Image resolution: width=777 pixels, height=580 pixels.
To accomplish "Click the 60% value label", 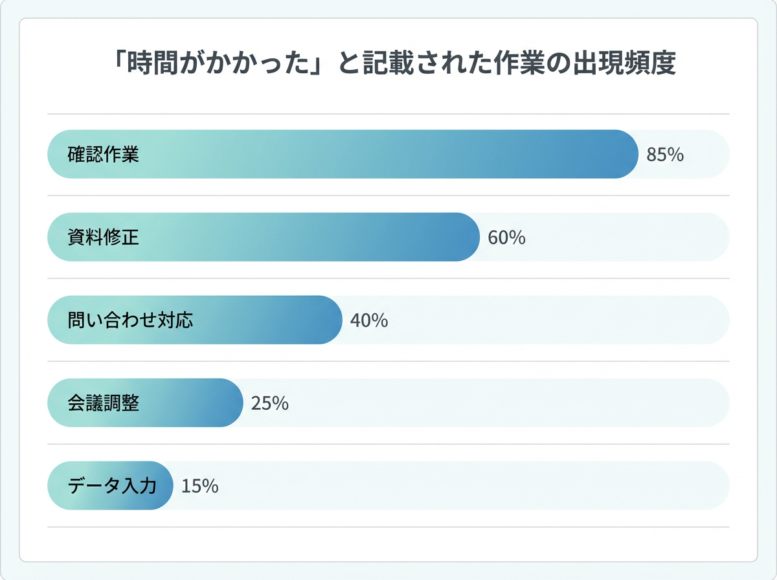I will (x=506, y=238).
